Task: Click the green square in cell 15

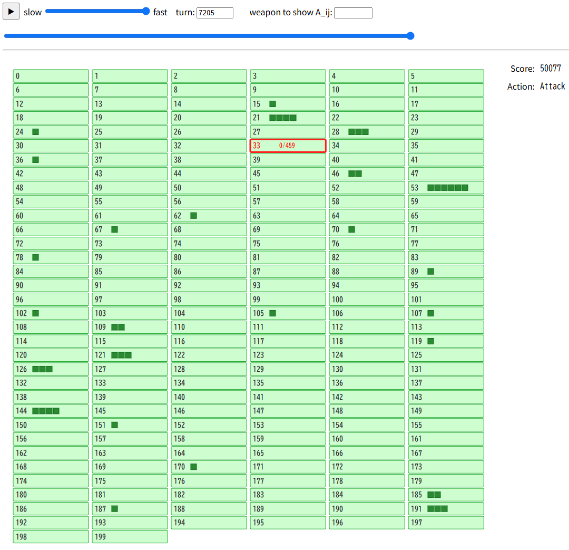Action: click(x=272, y=104)
